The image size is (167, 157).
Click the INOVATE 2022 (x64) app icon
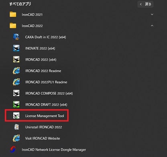(16, 48)
